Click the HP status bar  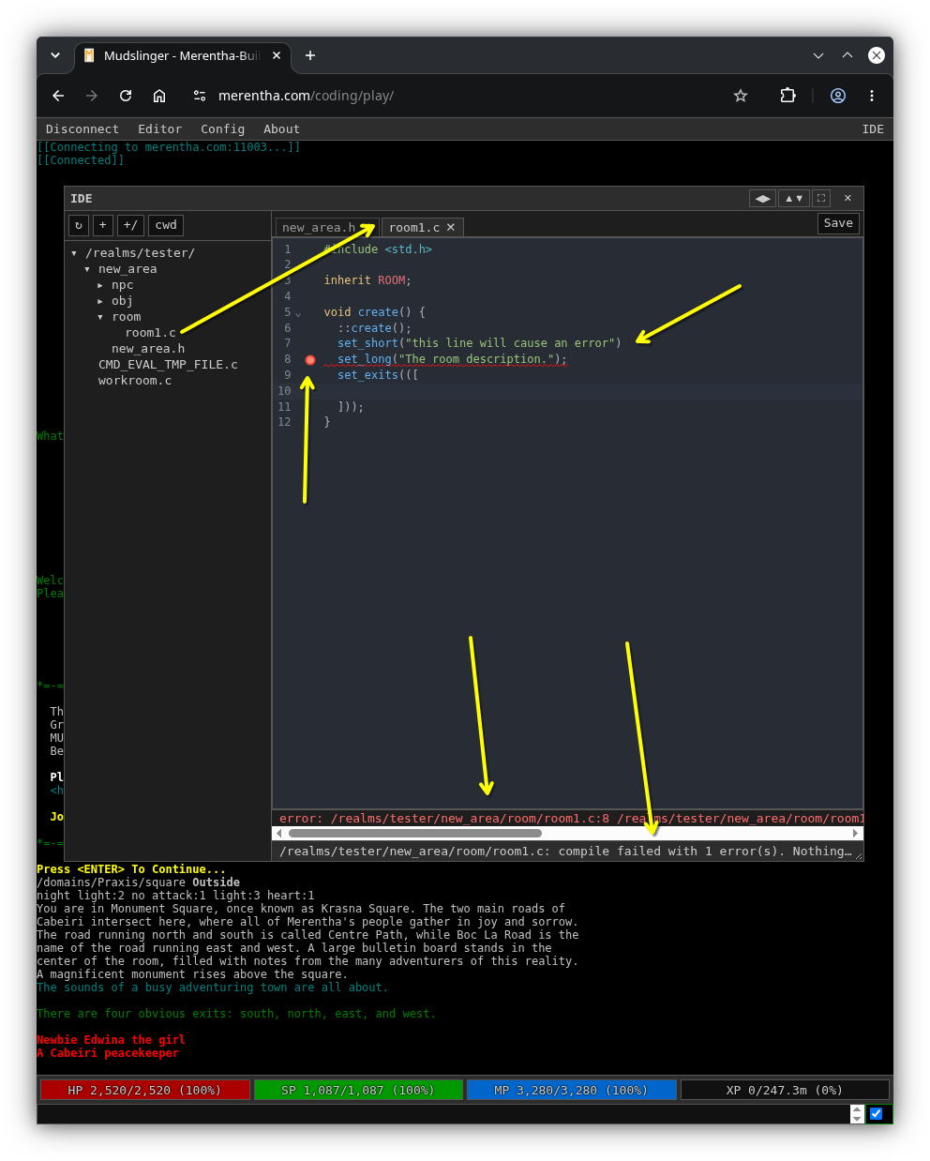point(145,1090)
